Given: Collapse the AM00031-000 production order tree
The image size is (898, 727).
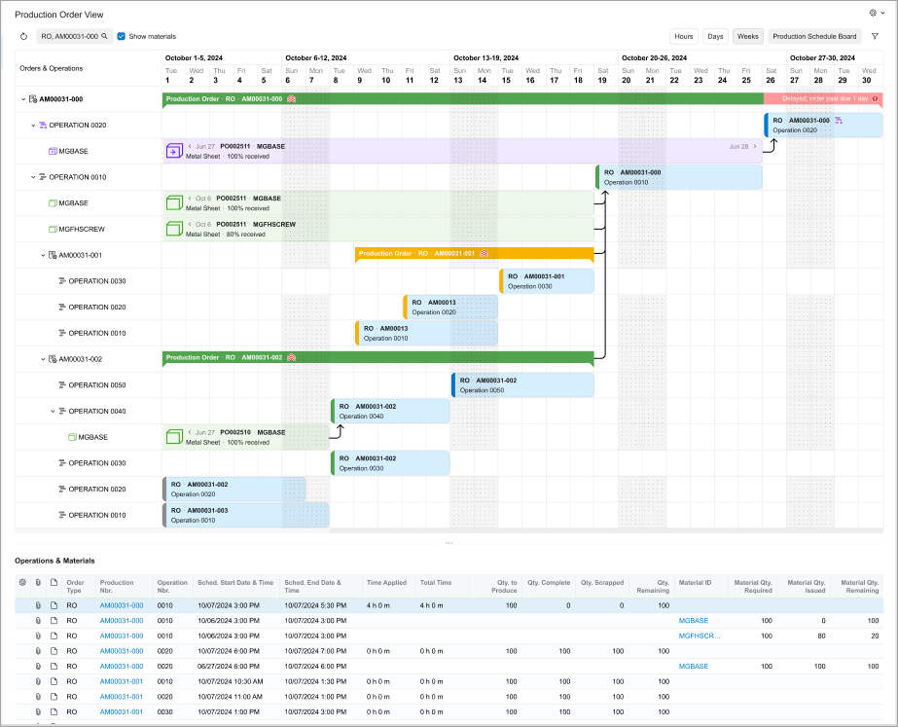Looking at the screenshot, I should click(x=23, y=99).
